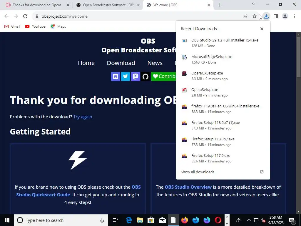
Task: Open the notifications action center
Action: point(292,220)
